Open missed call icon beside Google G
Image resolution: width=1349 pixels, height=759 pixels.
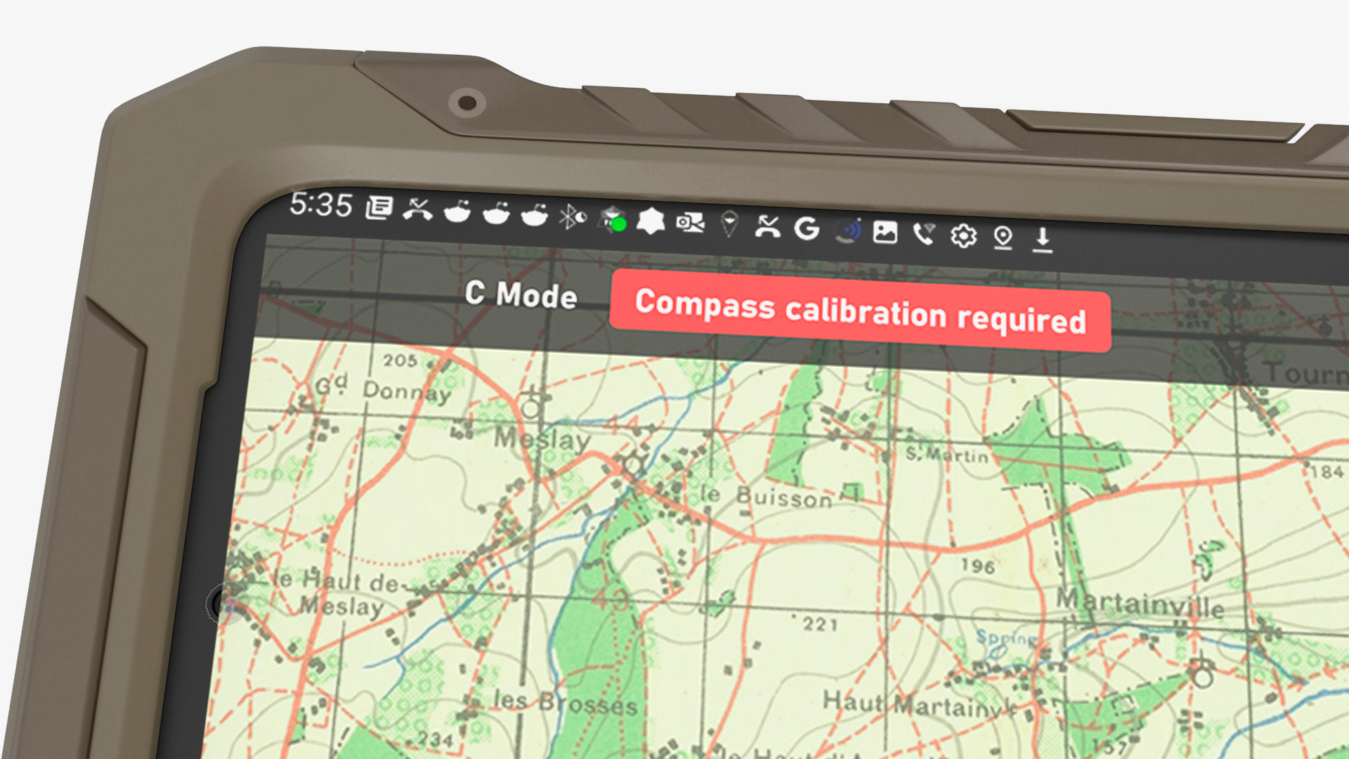point(767,226)
